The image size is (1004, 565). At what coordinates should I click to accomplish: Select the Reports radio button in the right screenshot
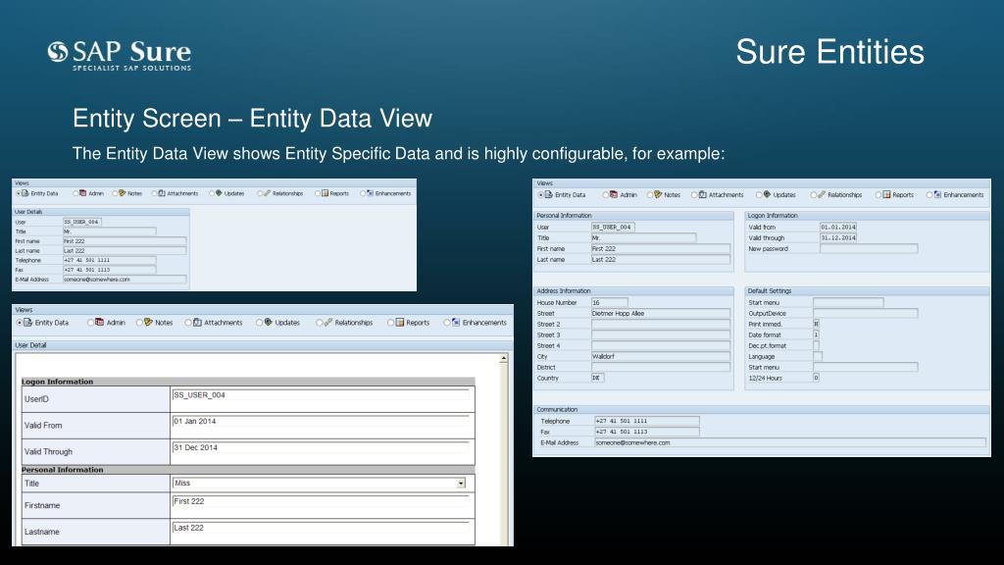point(878,195)
